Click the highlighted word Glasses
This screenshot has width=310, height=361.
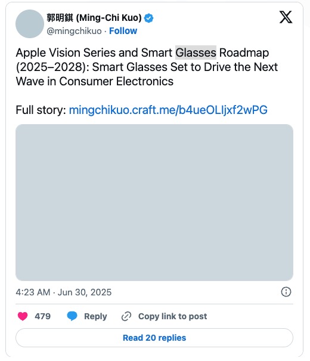tap(196, 53)
